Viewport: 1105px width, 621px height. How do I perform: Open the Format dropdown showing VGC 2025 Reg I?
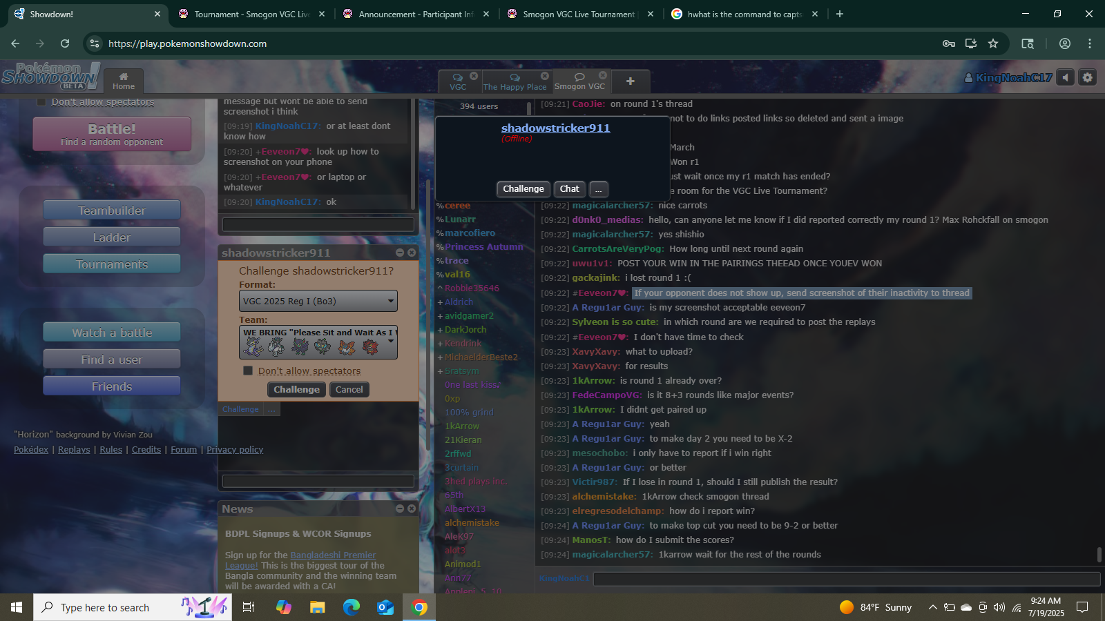pos(318,301)
